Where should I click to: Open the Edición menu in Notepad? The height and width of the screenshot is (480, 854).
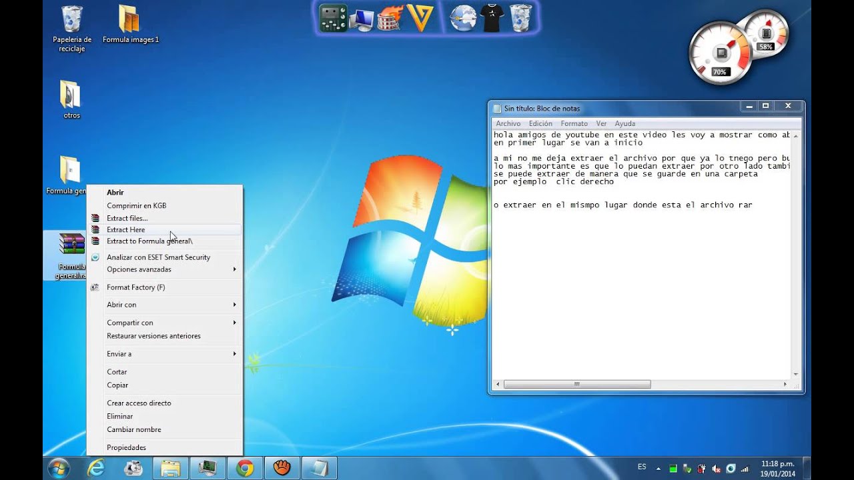pos(540,123)
